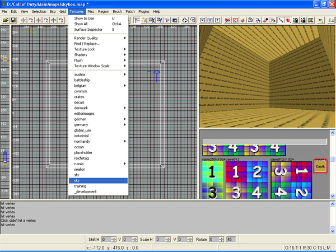This screenshot has width=336, height=252.
Task: Click the 'Click didn't hit a vertex' log line
Action: click(18, 221)
